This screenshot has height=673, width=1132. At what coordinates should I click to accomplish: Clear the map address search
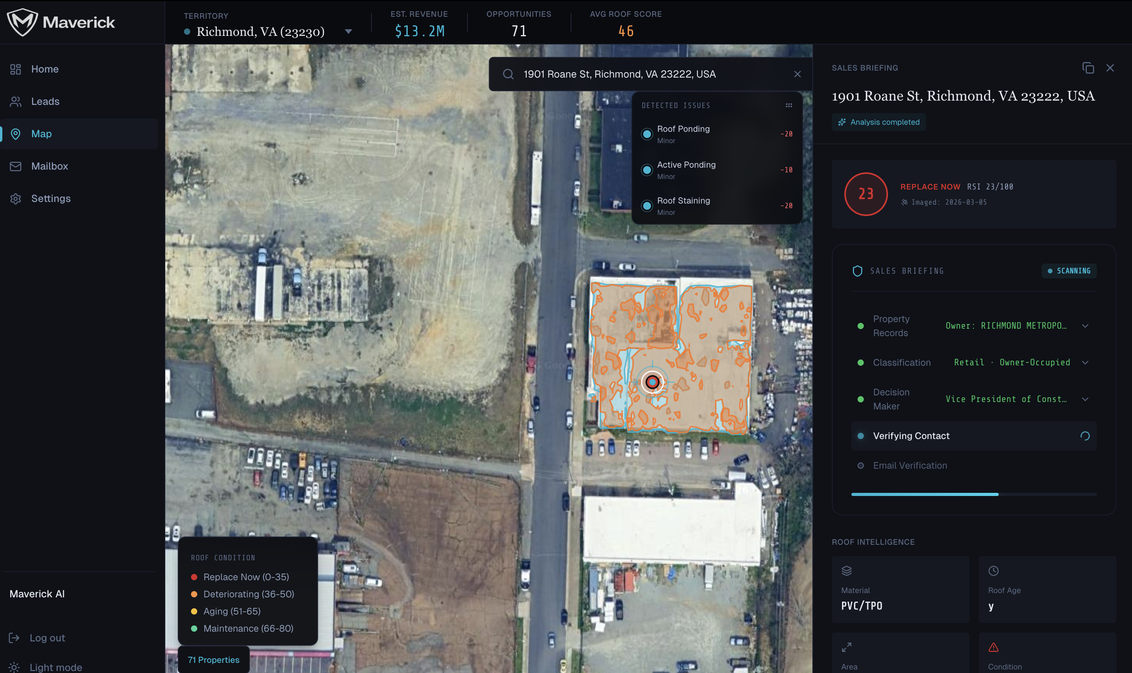[x=797, y=74]
